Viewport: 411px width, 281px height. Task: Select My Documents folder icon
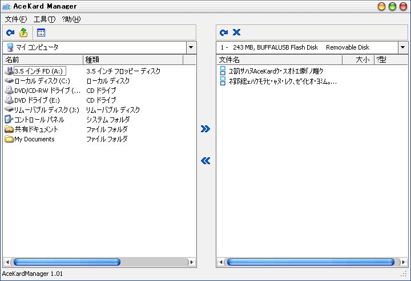point(9,139)
